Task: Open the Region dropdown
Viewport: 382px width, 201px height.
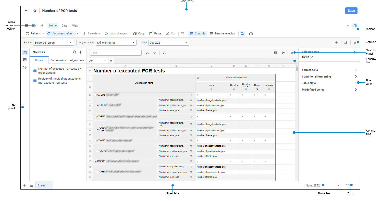Action: [53, 43]
